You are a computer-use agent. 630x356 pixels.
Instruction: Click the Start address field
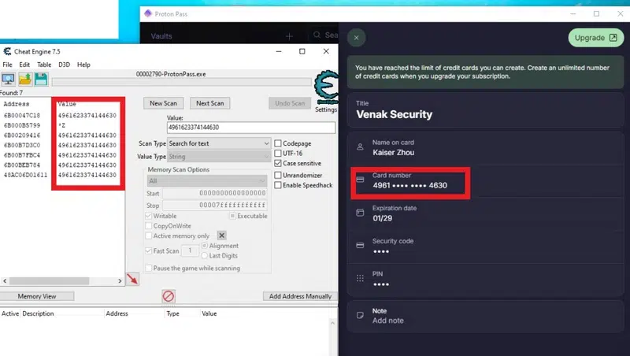(x=214, y=193)
